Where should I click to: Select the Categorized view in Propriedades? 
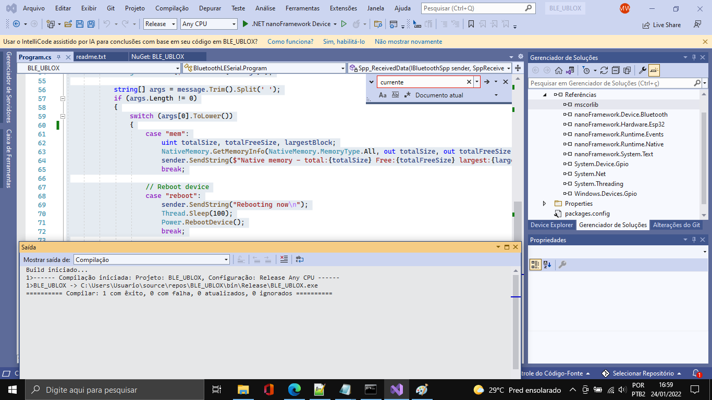[x=535, y=265]
